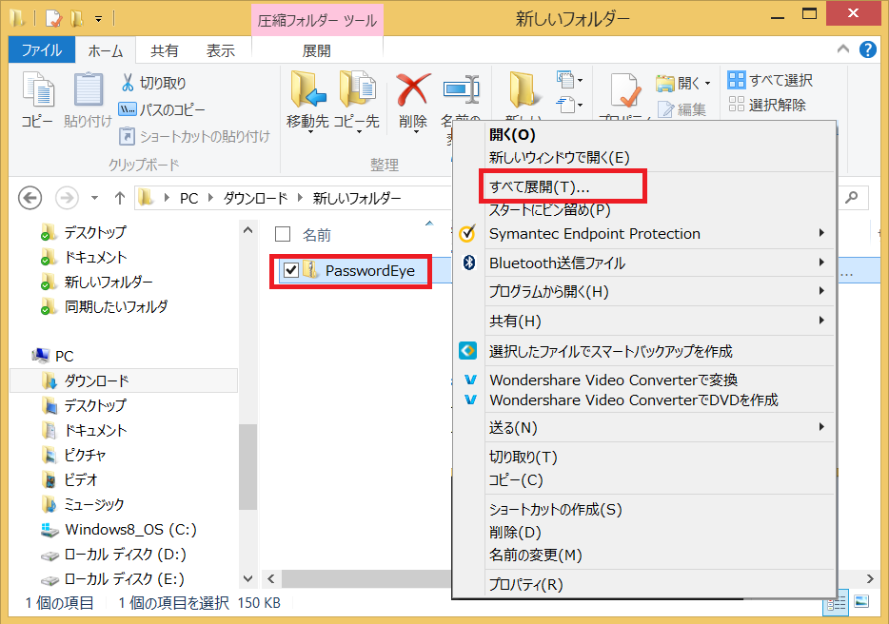Toggle the PasswordEye item checkbox
Viewport: 889px width, 624px height.
click(291, 270)
